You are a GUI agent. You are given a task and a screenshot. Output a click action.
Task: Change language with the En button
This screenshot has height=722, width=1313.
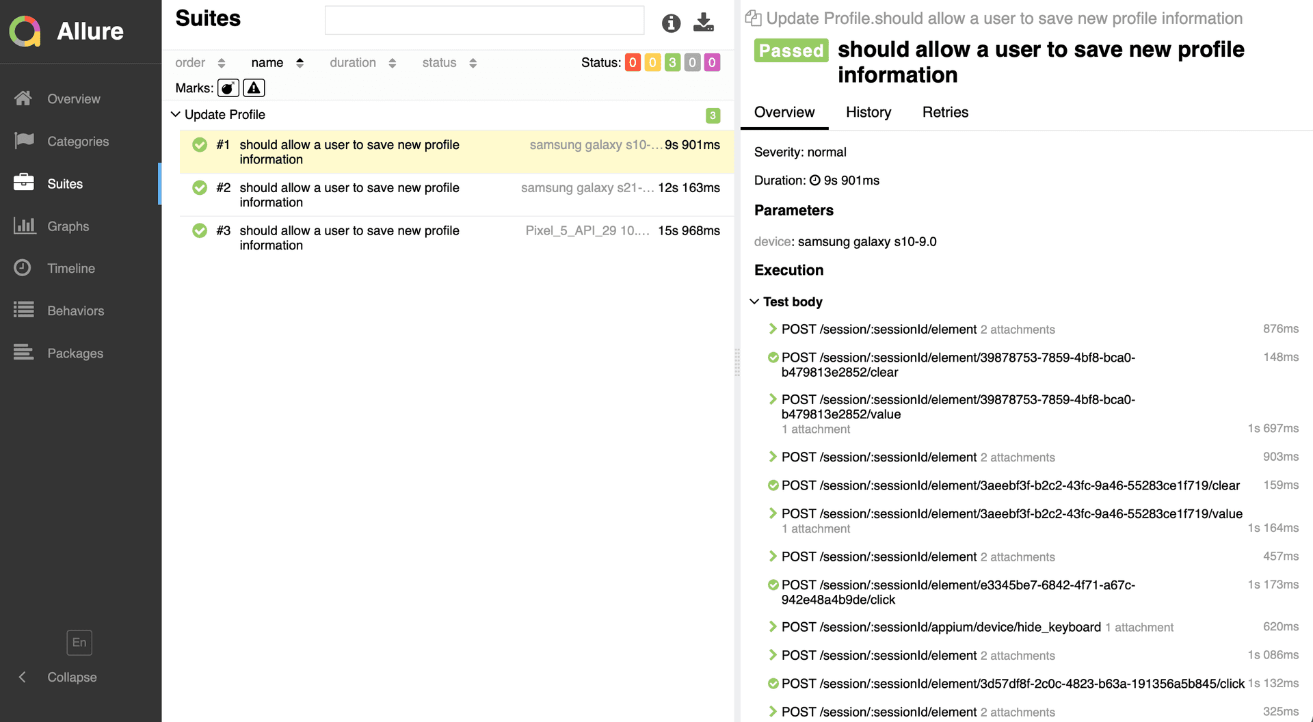pyautogui.click(x=79, y=643)
